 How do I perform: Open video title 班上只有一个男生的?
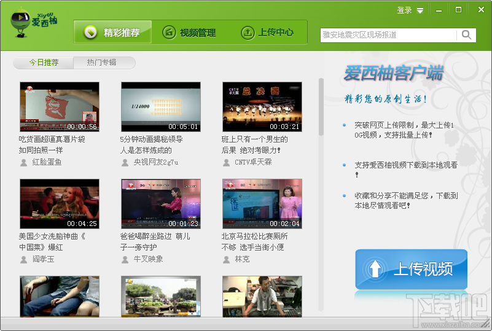[255, 139]
